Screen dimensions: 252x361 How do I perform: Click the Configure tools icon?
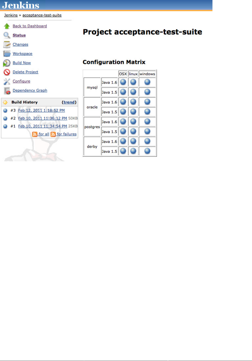7,81
